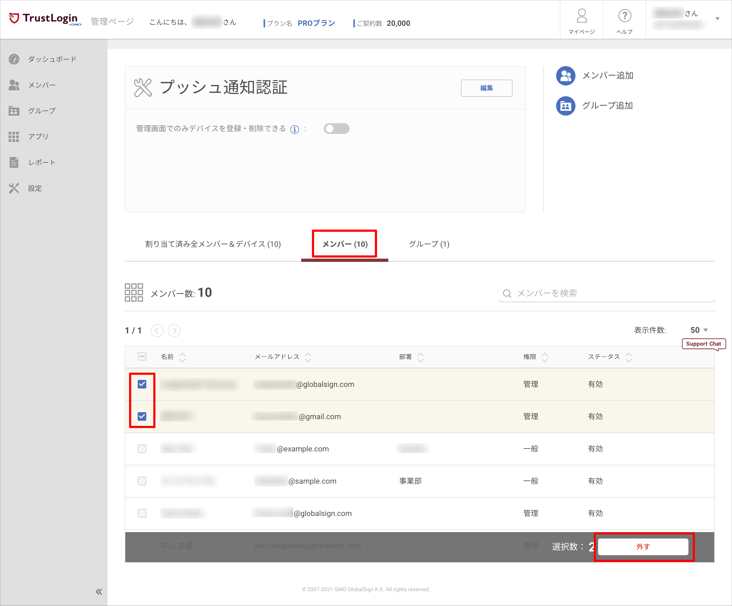Sort by 部署 column arrows

coord(420,357)
